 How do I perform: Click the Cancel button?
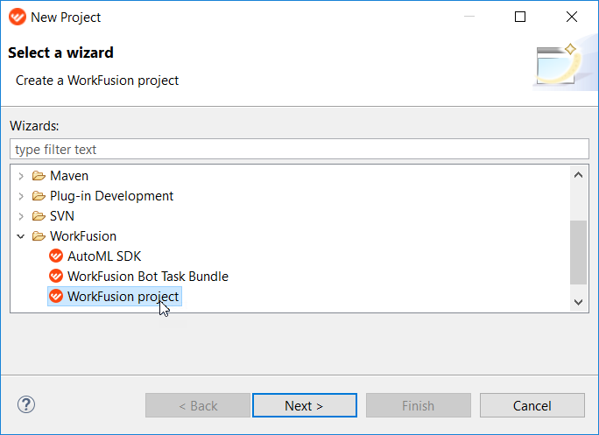[x=532, y=405]
